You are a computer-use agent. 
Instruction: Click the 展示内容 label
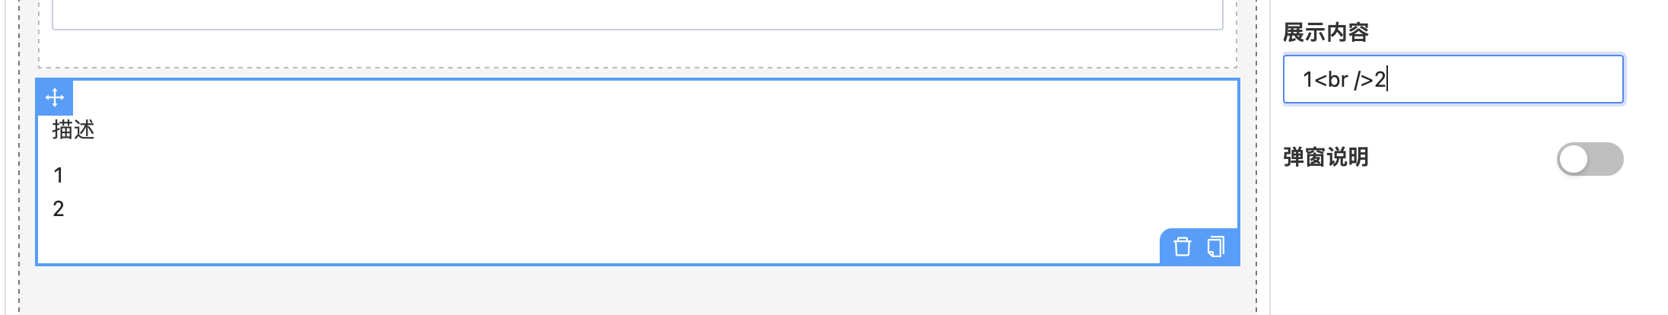pyautogui.click(x=1326, y=33)
